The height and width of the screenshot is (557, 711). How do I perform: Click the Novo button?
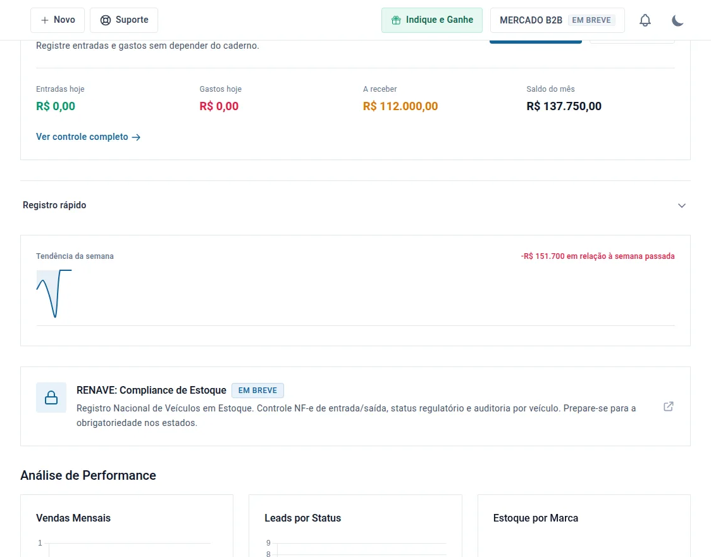point(58,20)
